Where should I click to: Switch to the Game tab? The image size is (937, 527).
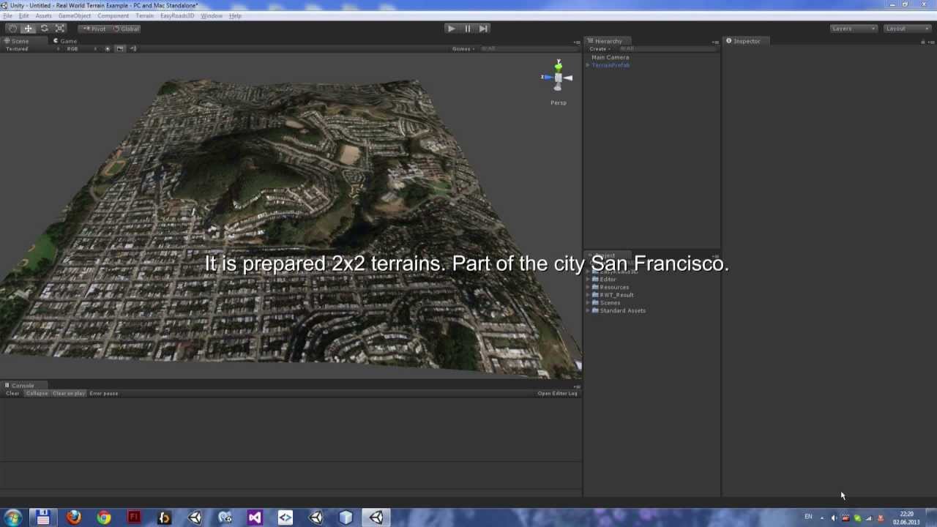[x=65, y=41]
